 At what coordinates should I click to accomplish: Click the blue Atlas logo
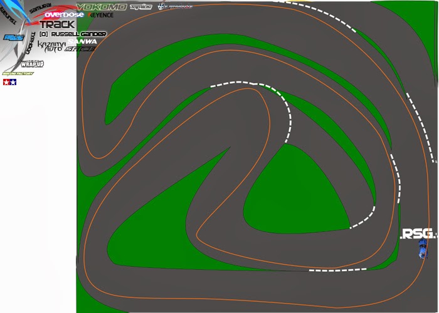pyautogui.click(x=14, y=38)
